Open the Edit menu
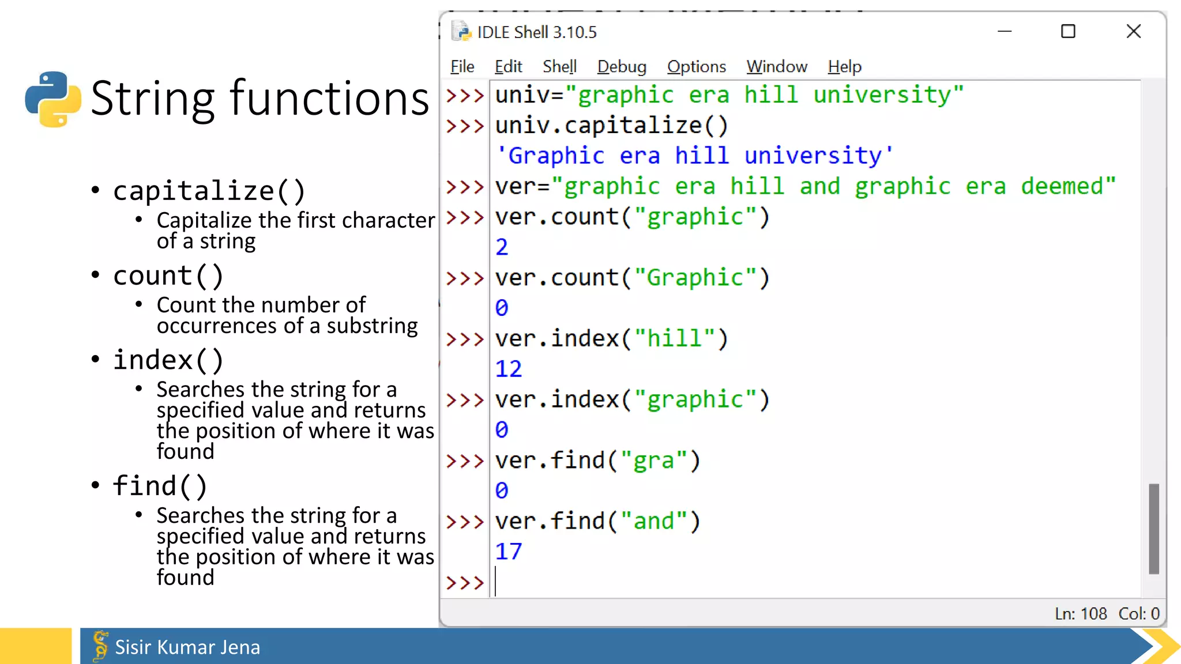The height and width of the screenshot is (664, 1181). (508, 67)
